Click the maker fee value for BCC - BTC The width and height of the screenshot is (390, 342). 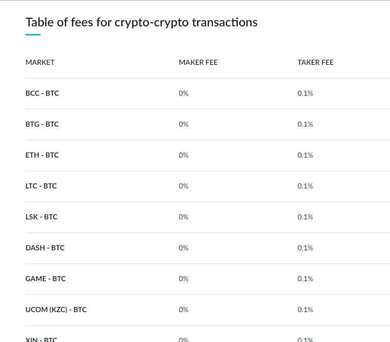point(184,93)
